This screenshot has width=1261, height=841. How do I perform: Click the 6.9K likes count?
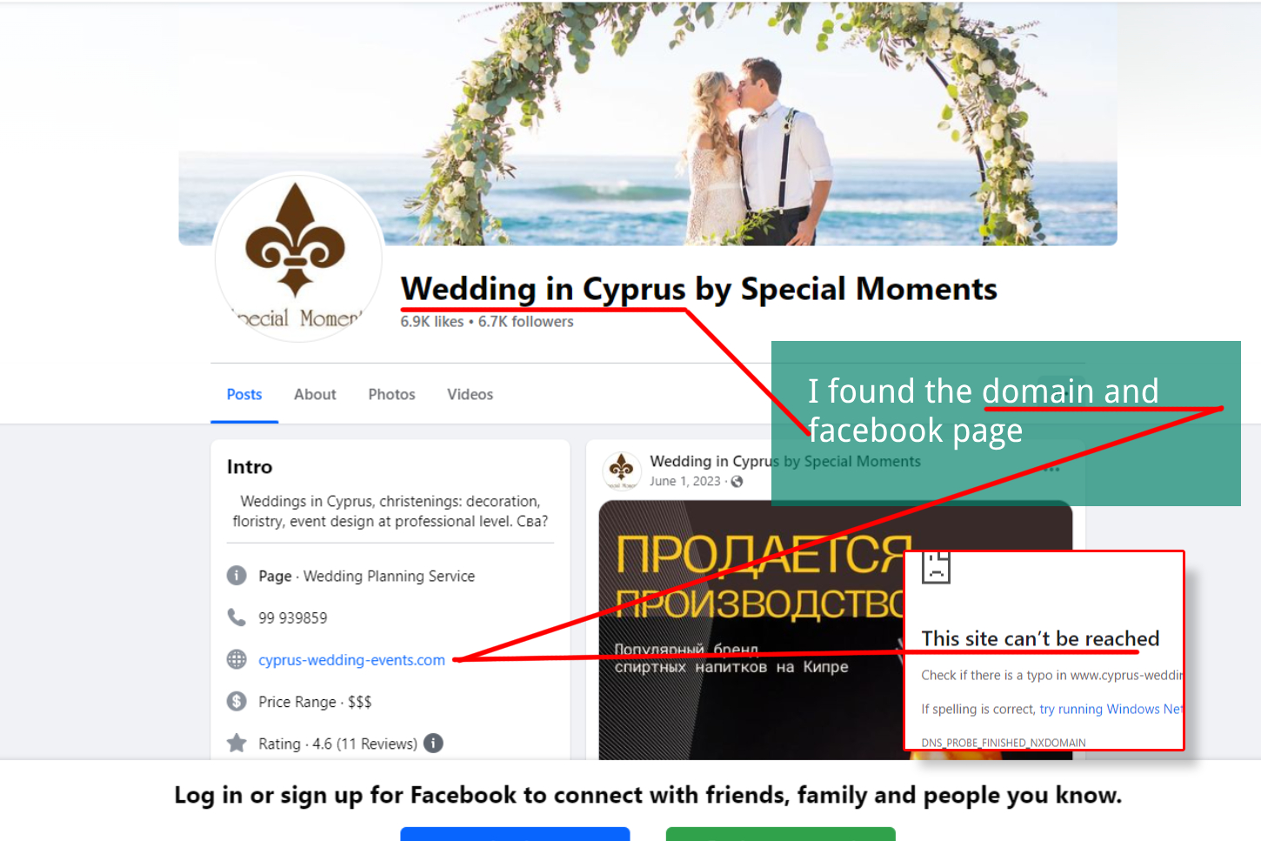click(x=432, y=322)
